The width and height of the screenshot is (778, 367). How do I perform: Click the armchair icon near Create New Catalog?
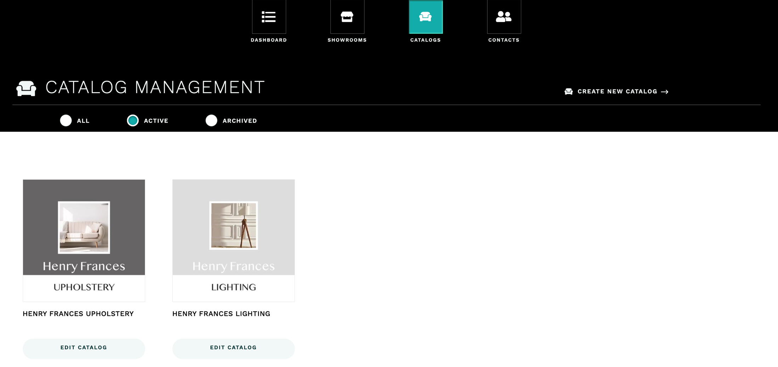569,91
